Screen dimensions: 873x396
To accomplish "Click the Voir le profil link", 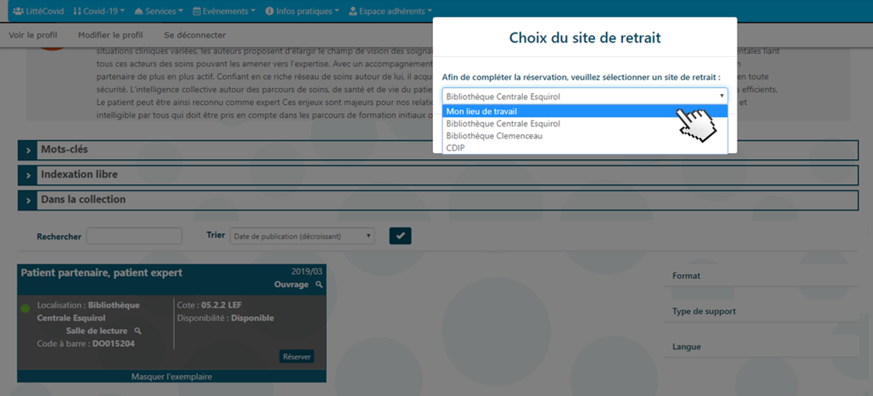I will point(33,35).
